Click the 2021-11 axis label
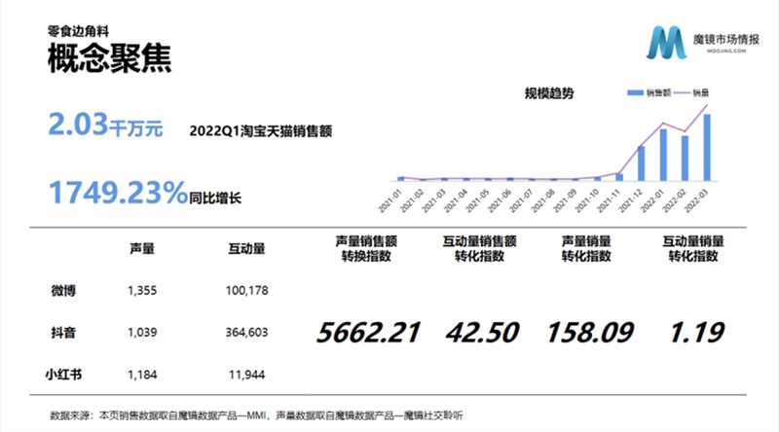This screenshot has height=432, width=779. pos(609,201)
